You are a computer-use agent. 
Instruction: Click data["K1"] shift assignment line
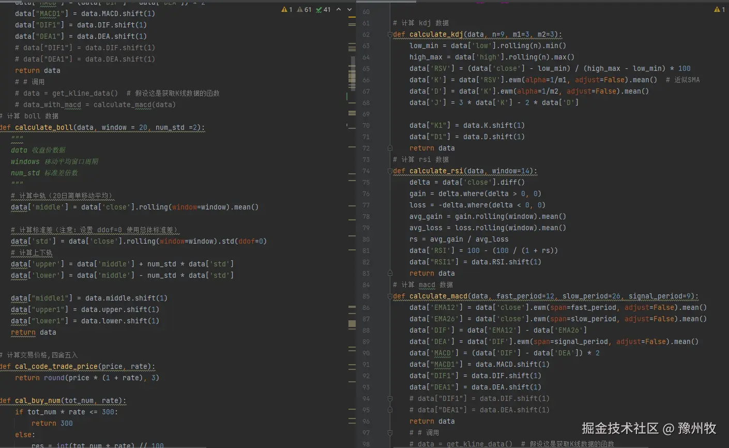click(x=467, y=126)
